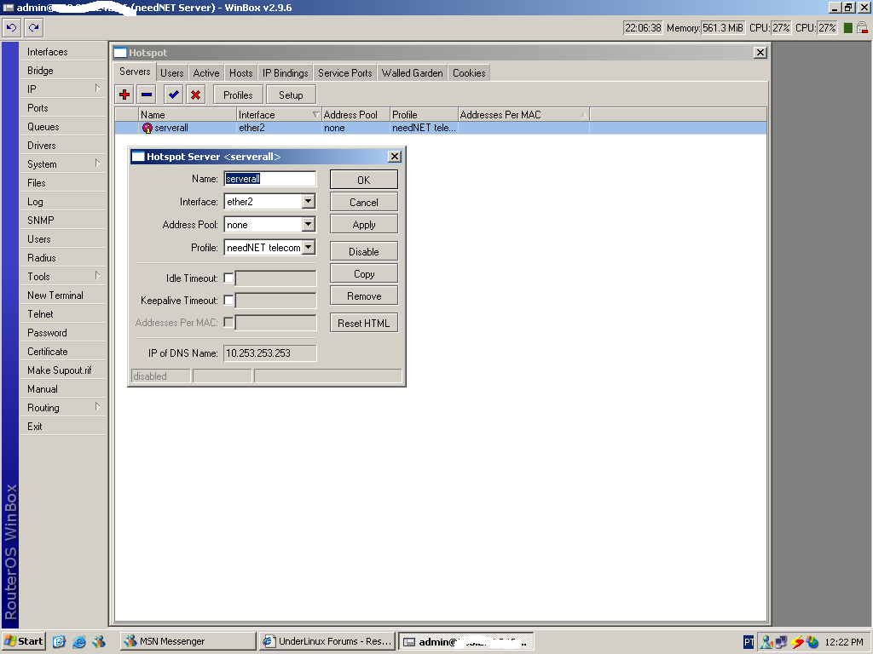Click the padlock icon in top status bar
The width and height of the screenshot is (873, 654).
pyautogui.click(x=862, y=28)
